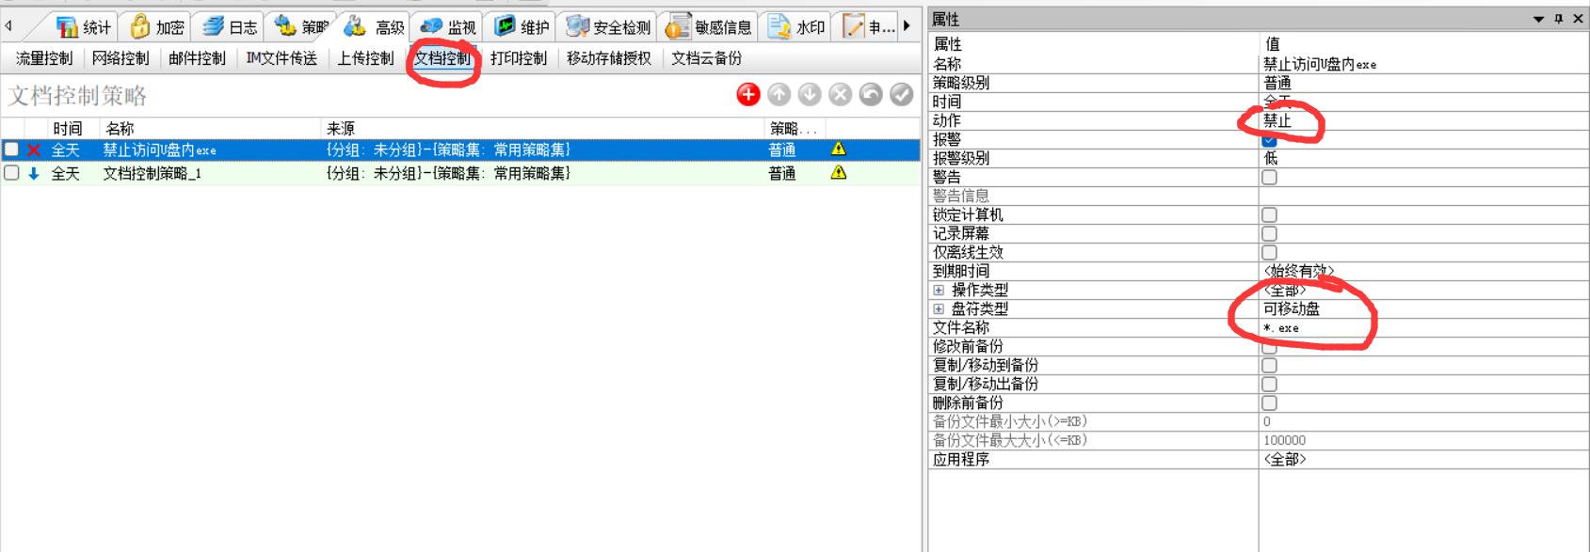Open 文档云备份 sub-tab
This screenshot has width=1590, height=552.
[707, 58]
